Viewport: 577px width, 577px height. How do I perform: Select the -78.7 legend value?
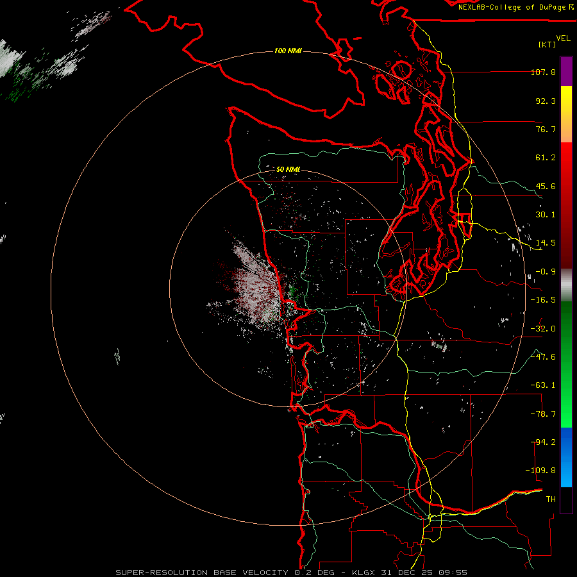click(x=543, y=414)
